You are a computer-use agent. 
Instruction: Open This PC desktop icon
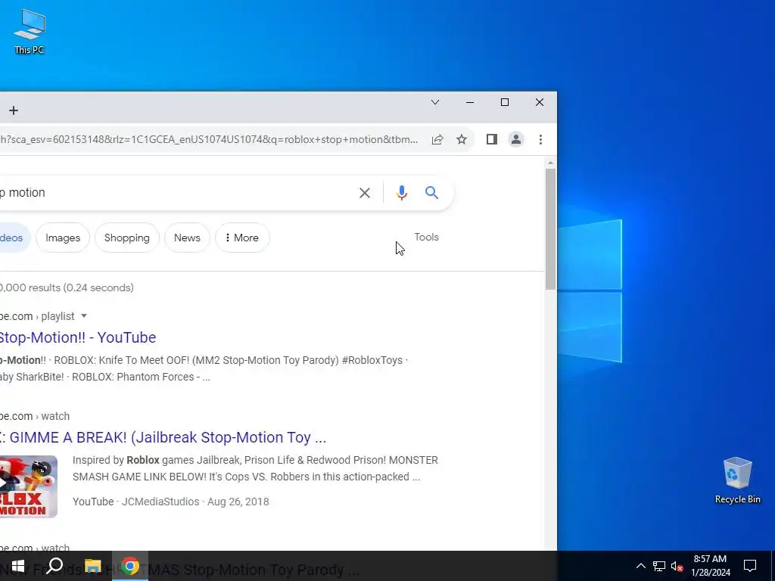30,31
